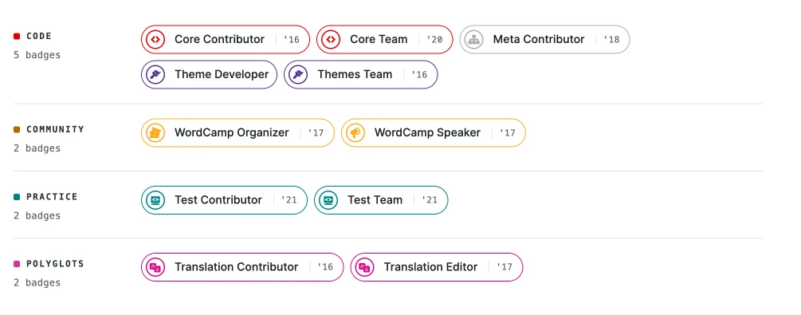
Task: Select the COMMUNITY category heading
Action: click(x=55, y=129)
